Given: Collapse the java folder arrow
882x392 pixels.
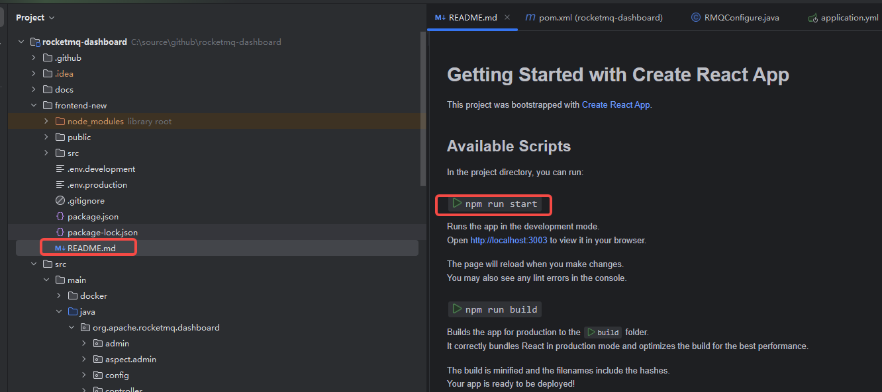Looking at the screenshot, I should 59,311.
